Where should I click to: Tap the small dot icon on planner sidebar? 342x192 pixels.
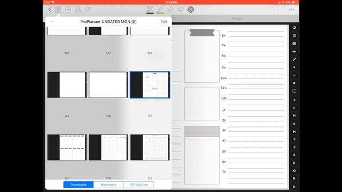click(x=294, y=67)
